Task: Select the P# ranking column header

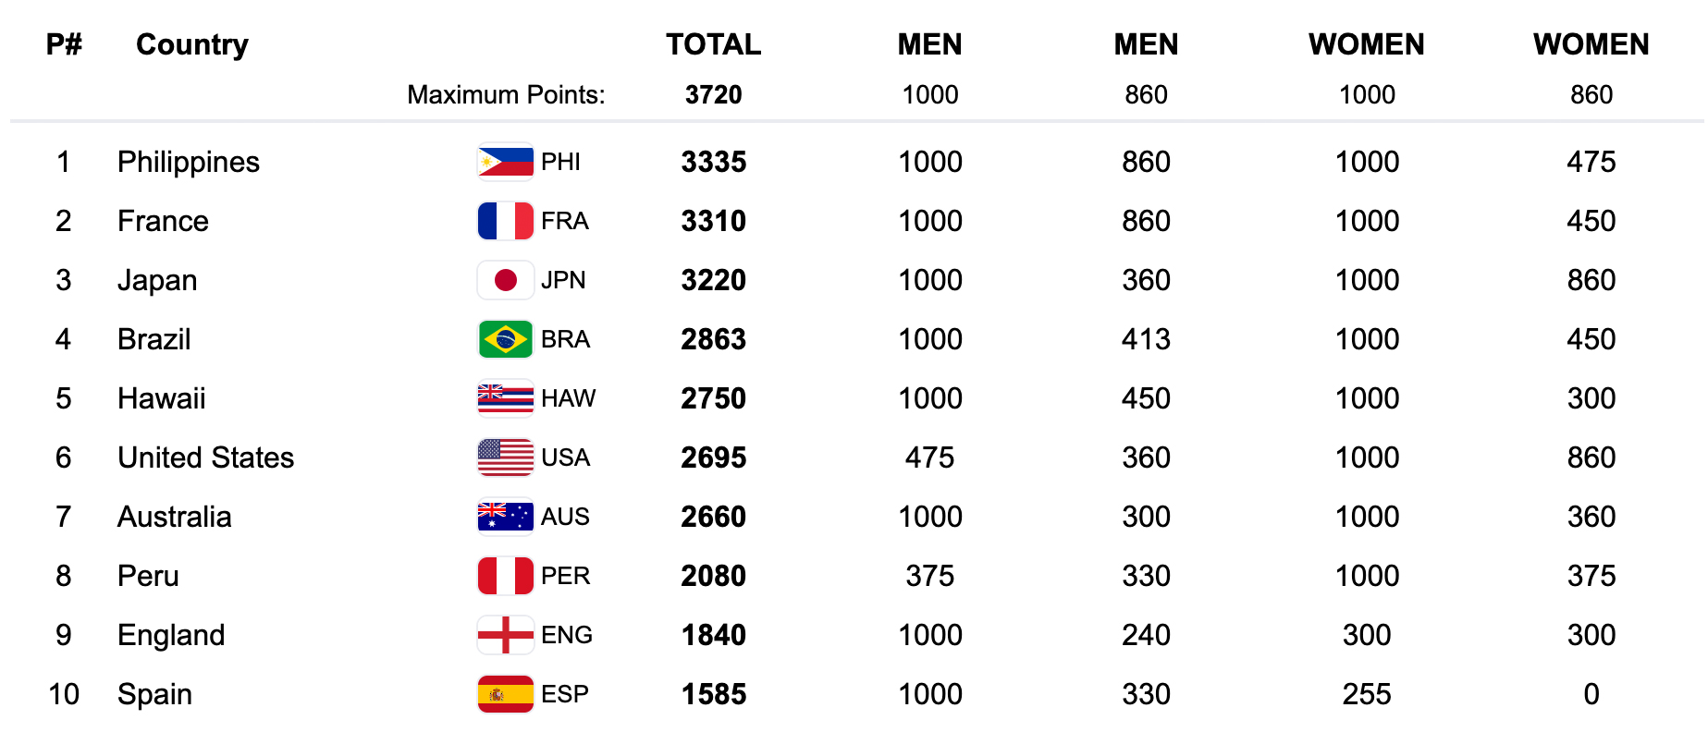Action: [64, 44]
